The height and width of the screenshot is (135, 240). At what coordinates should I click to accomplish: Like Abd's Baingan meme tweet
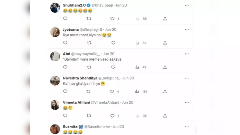113,67
